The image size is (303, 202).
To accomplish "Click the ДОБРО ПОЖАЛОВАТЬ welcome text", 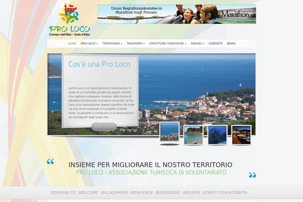I will click(225, 192).
